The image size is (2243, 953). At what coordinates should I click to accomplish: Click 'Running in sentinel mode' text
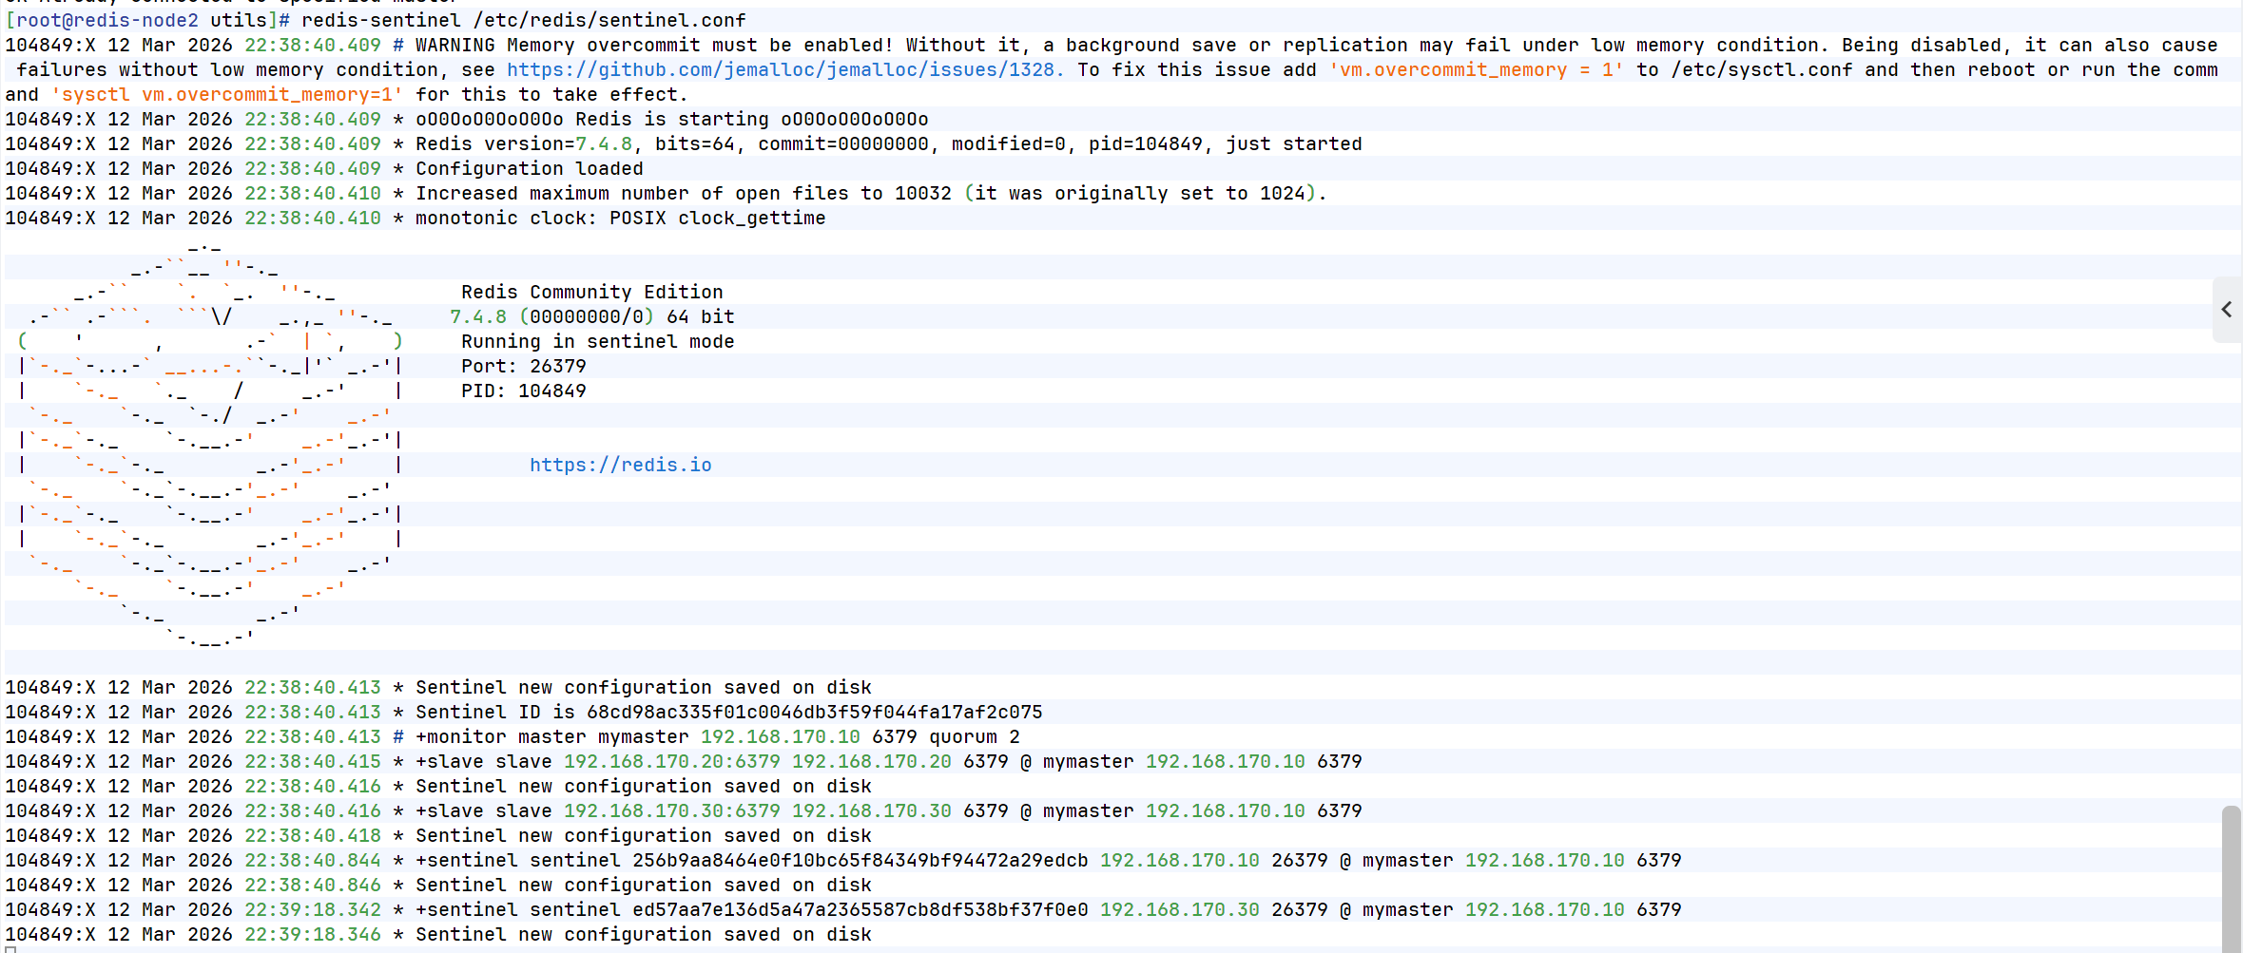click(598, 341)
